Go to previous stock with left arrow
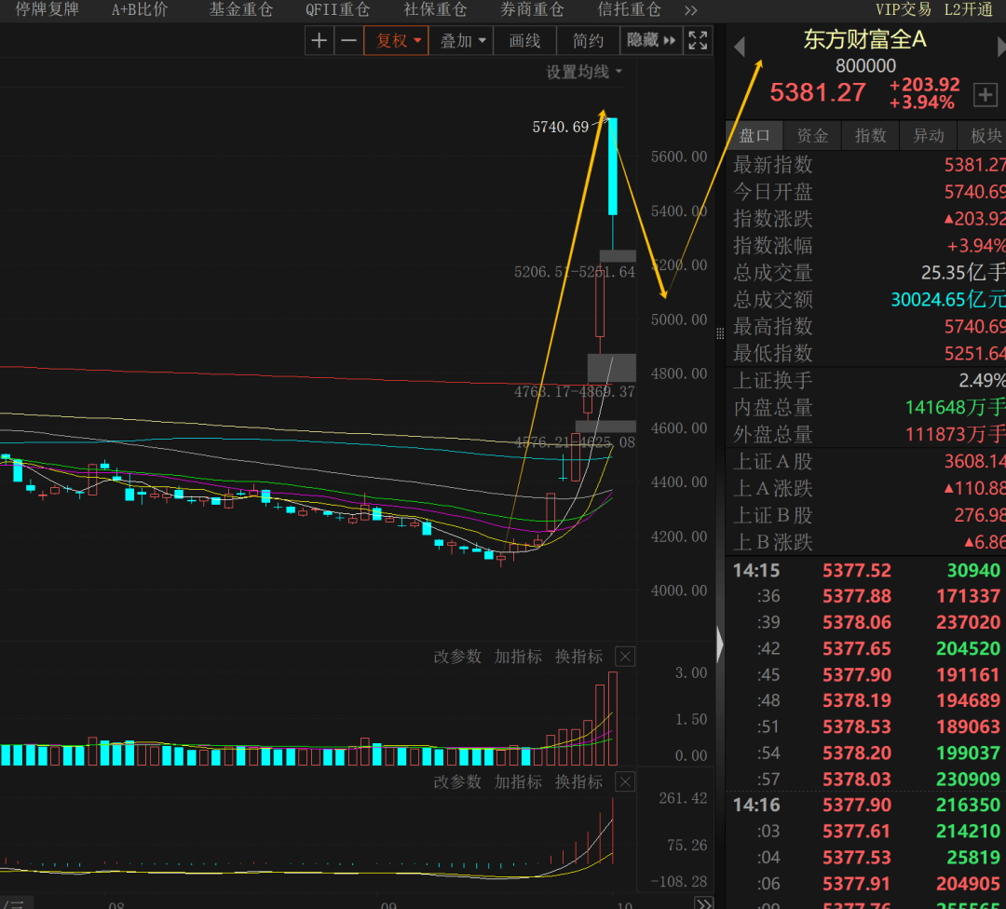The width and height of the screenshot is (1006, 909). coord(739,47)
